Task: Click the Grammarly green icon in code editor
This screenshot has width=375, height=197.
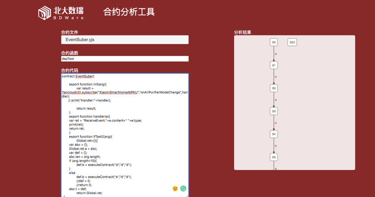Action: point(183,188)
